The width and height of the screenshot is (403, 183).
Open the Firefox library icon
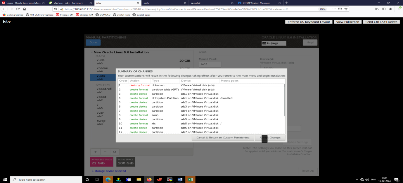[377, 9]
